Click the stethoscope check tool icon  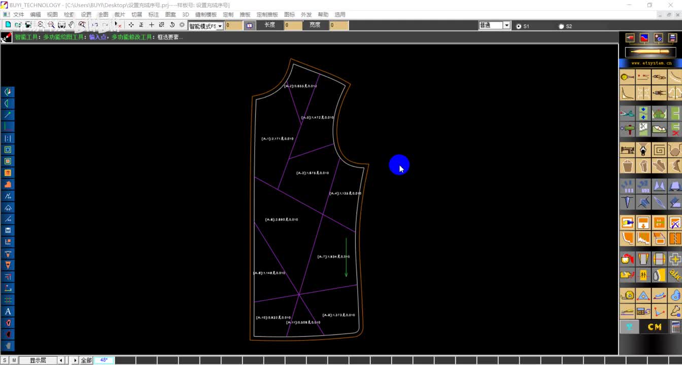(x=675, y=311)
